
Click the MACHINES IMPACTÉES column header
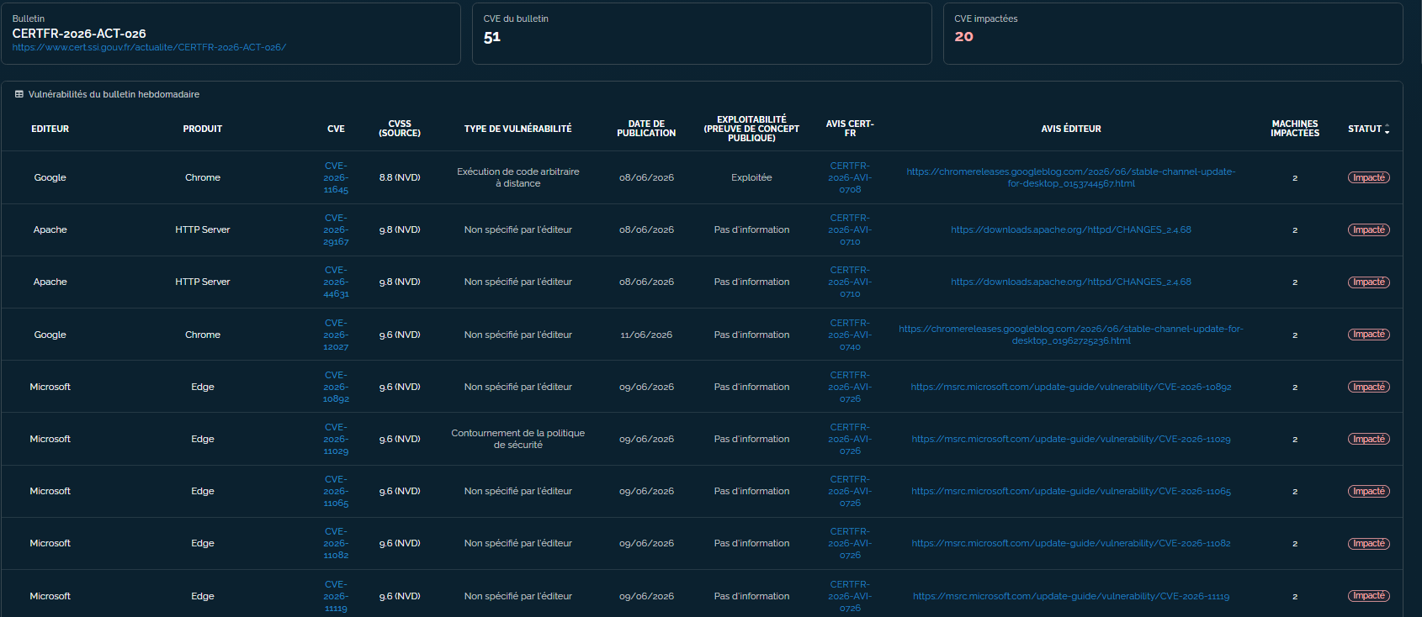click(1295, 129)
